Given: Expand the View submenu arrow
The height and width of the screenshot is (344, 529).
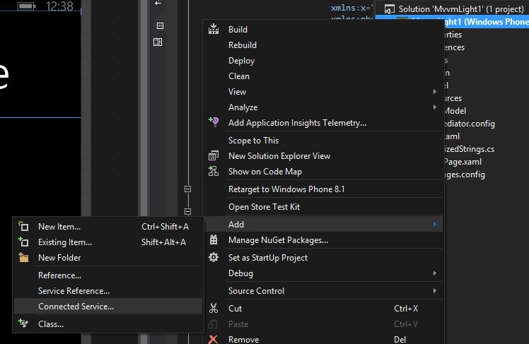Looking at the screenshot, I should [435, 92].
